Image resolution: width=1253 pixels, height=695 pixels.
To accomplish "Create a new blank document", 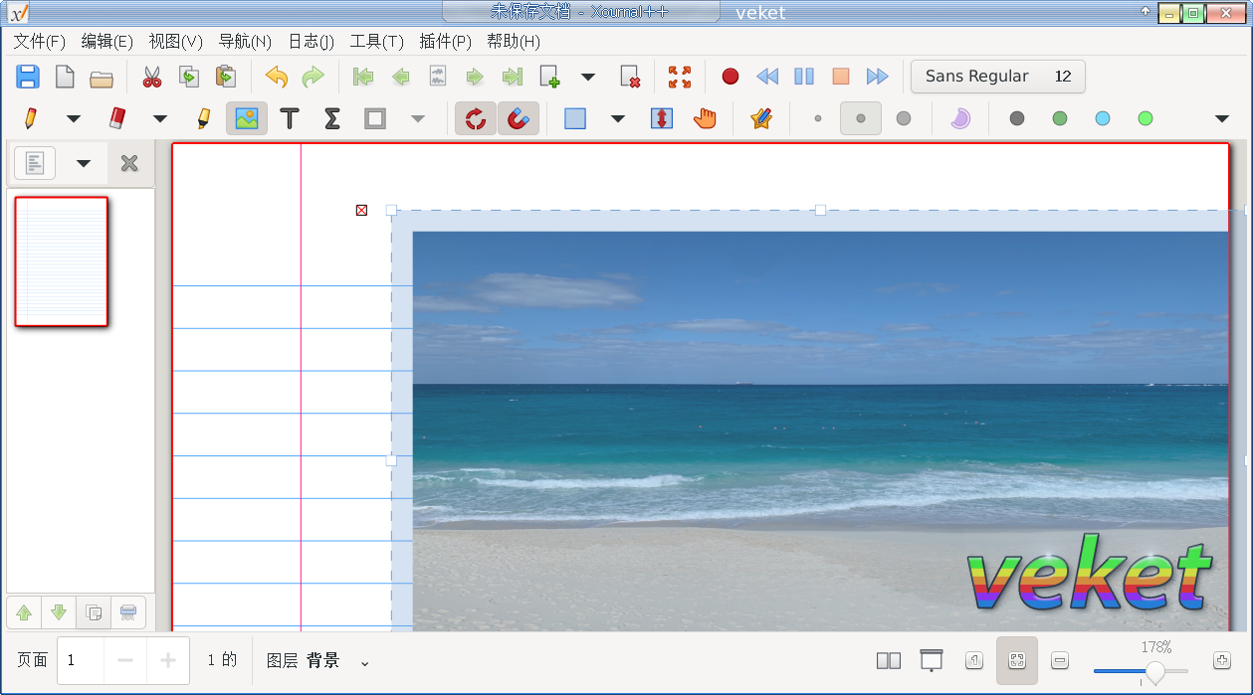I will pos(65,77).
